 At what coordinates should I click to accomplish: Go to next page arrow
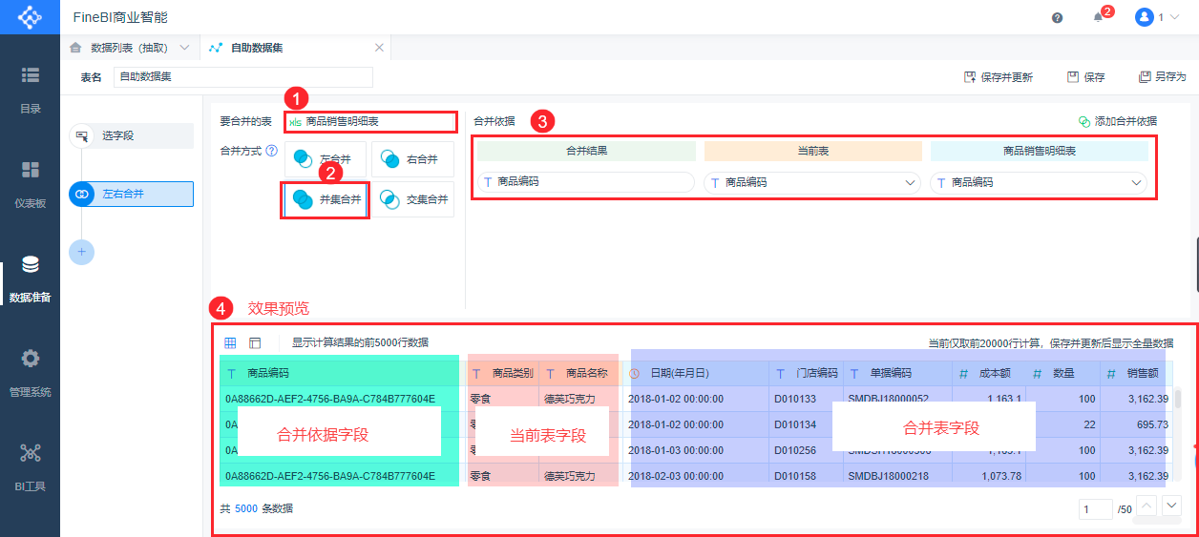coord(1172,506)
